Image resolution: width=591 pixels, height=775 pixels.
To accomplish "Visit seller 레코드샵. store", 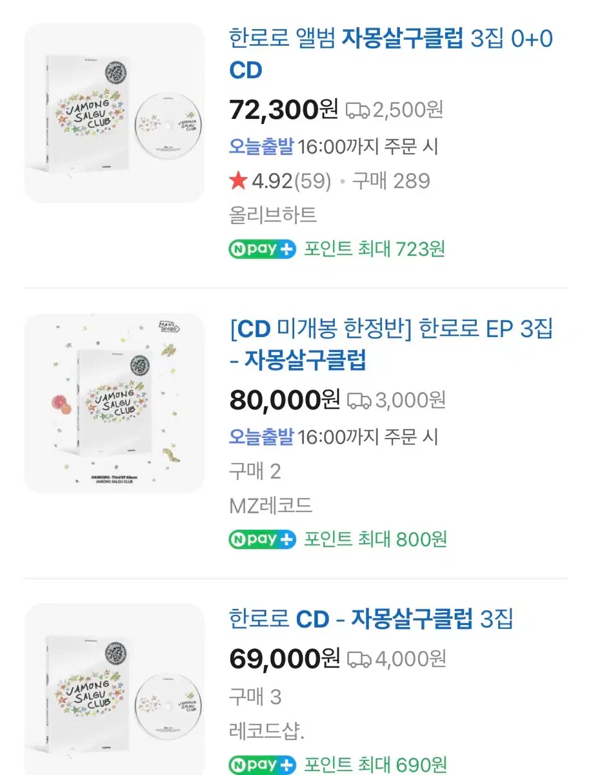I will [x=266, y=731].
